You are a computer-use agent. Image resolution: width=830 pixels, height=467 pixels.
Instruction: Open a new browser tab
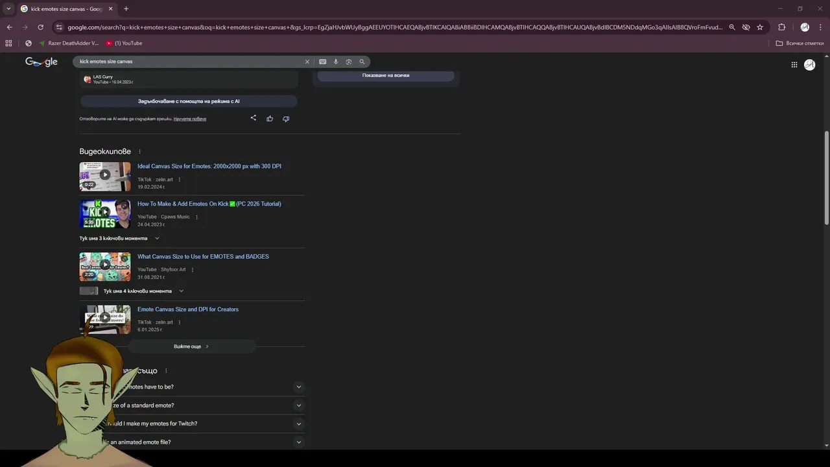126,9
